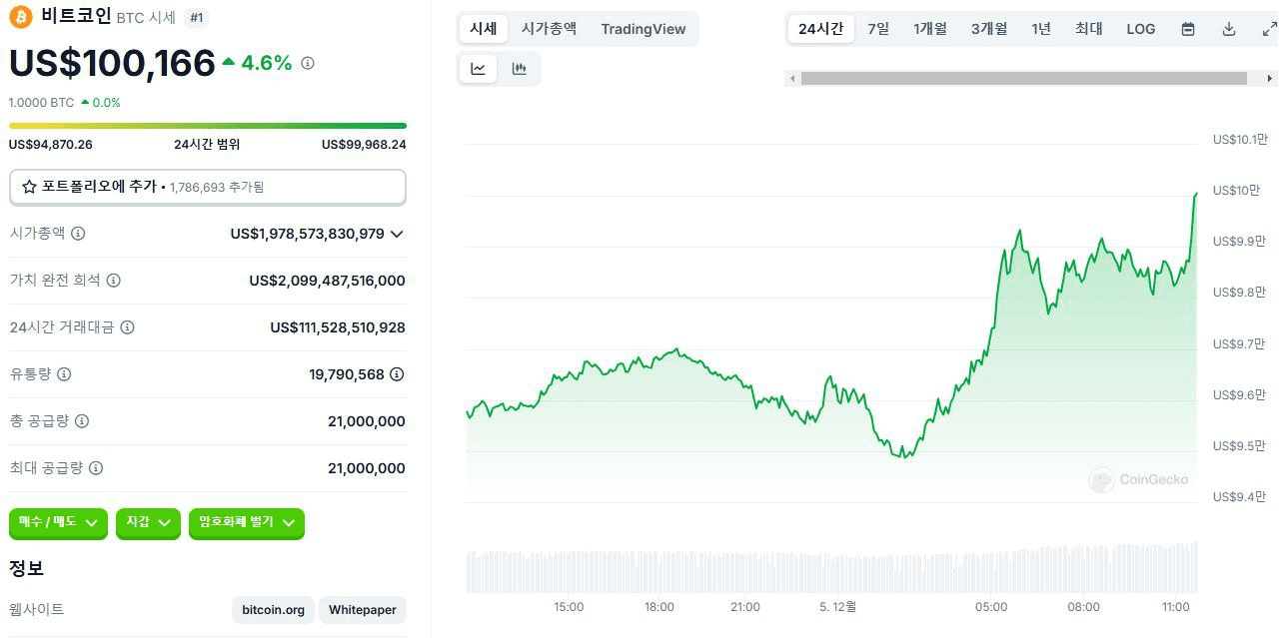
Task: Click the US$99,968.24 24h high value
Action: point(364,144)
